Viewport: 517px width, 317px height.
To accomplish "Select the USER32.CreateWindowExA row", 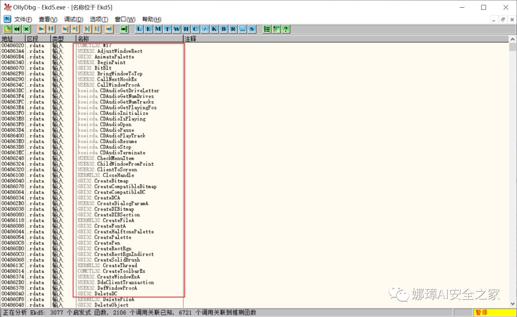I will click(255, 277).
